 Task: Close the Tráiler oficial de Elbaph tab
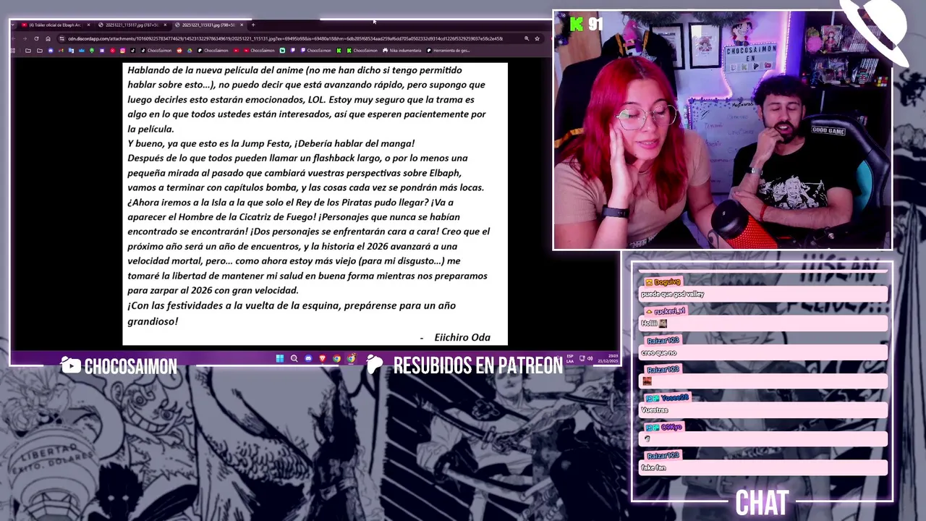click(89, 25)
